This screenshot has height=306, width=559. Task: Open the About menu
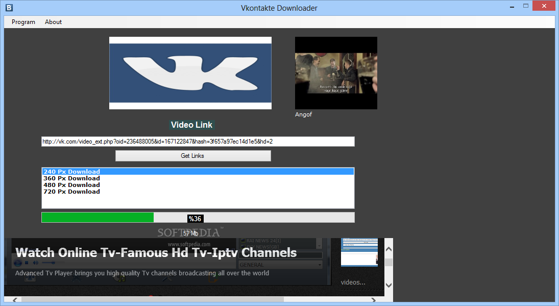click(x=53, y=22)
